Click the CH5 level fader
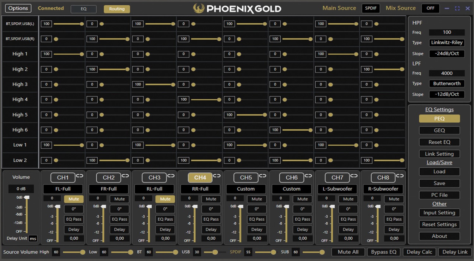 click(240, 223)
